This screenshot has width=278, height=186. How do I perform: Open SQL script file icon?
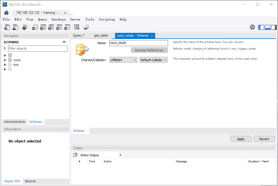pyautogui.click(x=15, y=27)
